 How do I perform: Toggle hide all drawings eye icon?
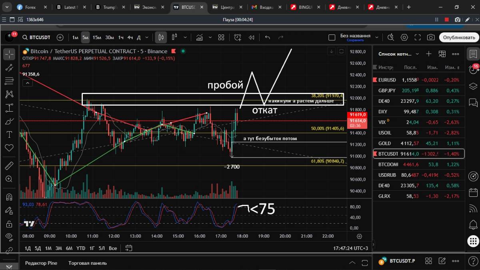pyautogui.click(x=9, y=237)
